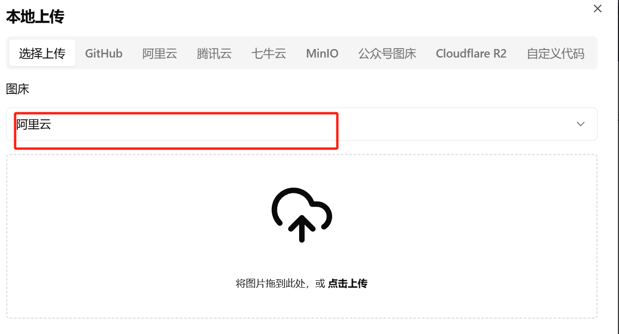Click the 本地上传 dialog title
Viewport: 619px width, 334px height.
[35, 17]
